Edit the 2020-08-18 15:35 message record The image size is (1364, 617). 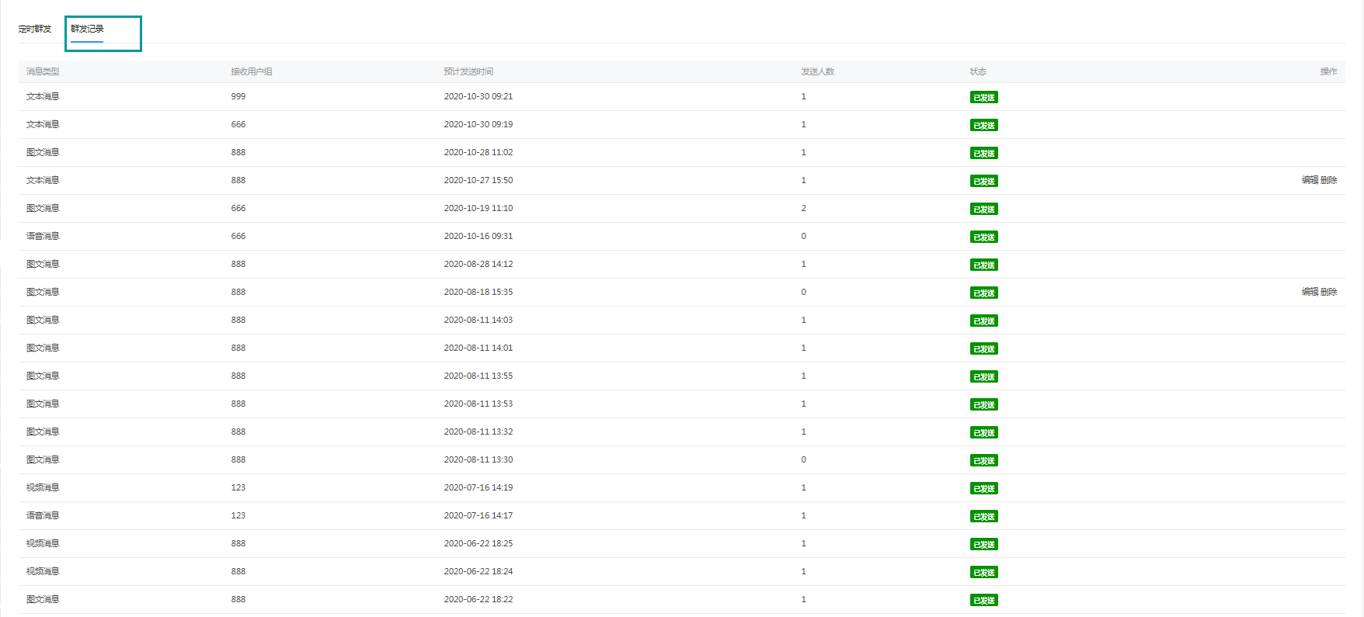click(1310, 292)
